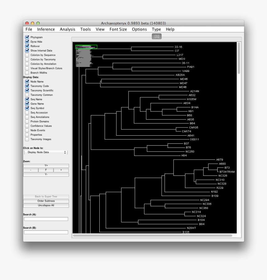The image size is (267, 280).
Task: Enable Colorize by Taxonomy
Action: pos(27,59)
